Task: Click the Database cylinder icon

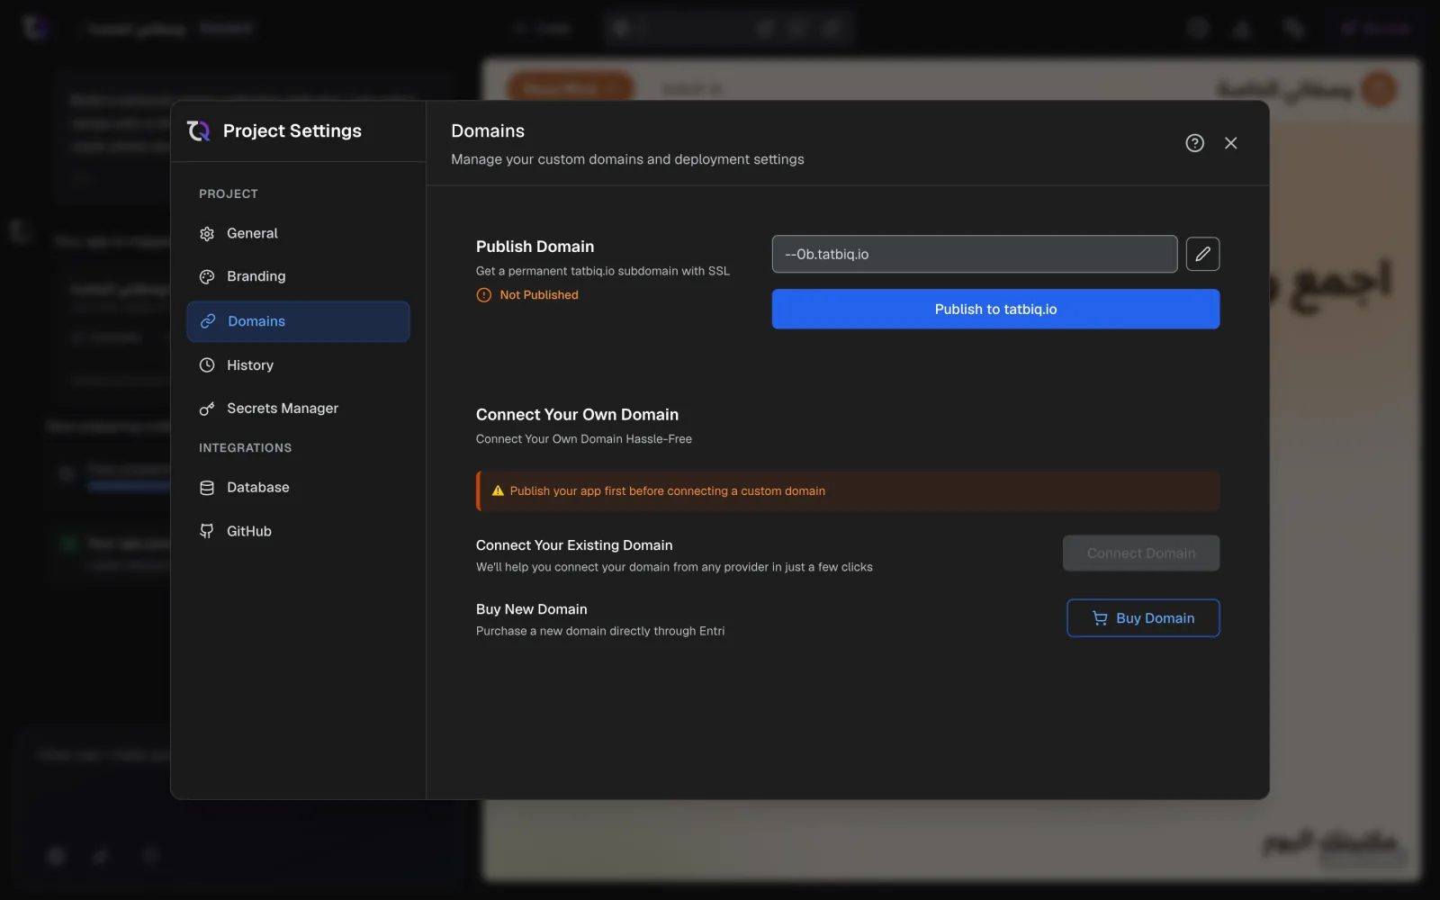Action: pos(207,488)
